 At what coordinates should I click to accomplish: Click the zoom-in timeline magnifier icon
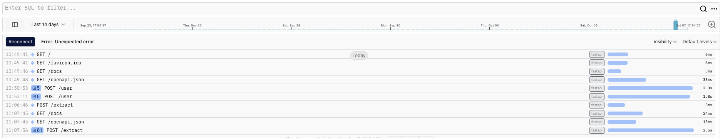(x=712, y=25)
